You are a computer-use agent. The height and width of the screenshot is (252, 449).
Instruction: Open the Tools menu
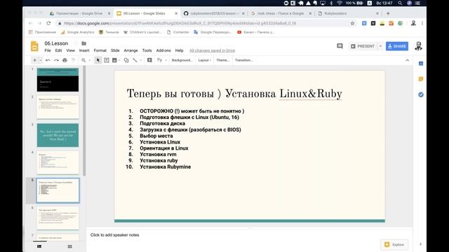(x=147, y=50)
